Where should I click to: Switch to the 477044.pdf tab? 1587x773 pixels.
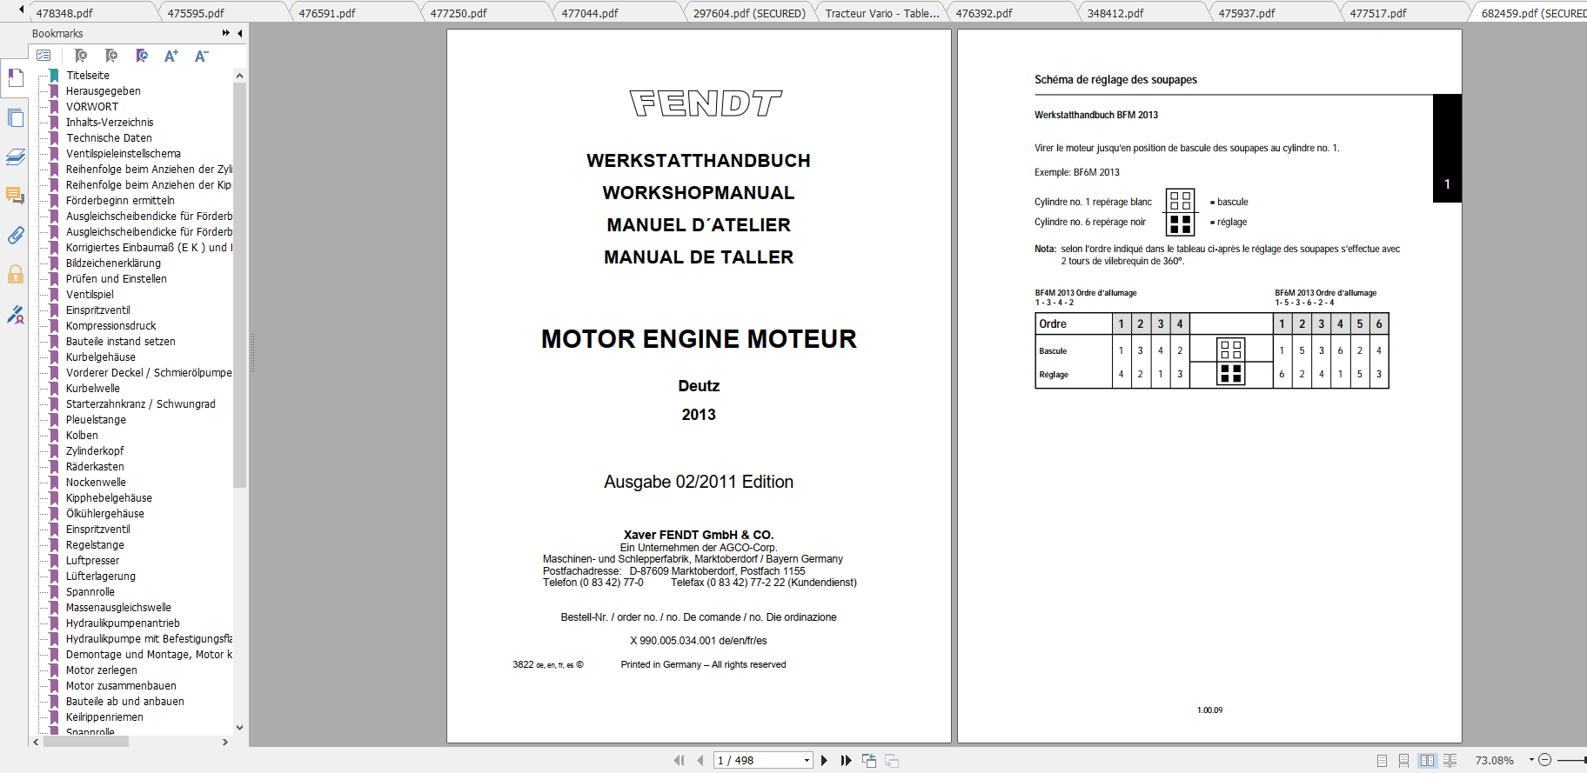tap(590, 13)
